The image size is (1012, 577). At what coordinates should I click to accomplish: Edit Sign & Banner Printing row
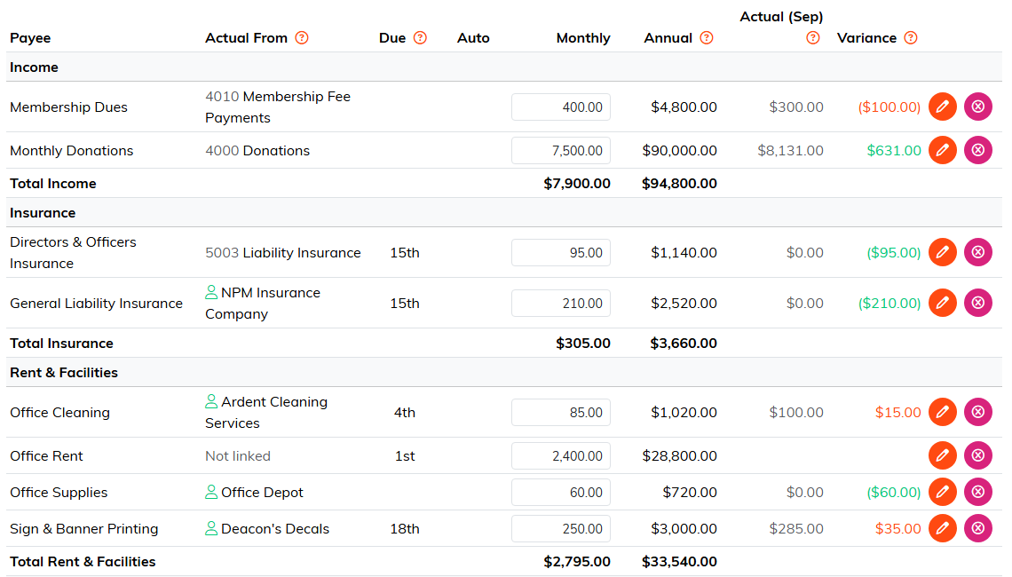pos(942,528)
